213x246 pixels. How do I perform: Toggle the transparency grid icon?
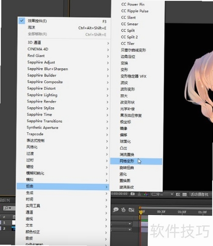click(184, 194)
